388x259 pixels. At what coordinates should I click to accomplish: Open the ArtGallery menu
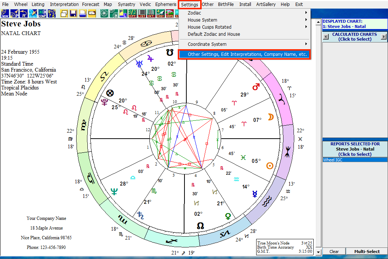tap(266, 4)
